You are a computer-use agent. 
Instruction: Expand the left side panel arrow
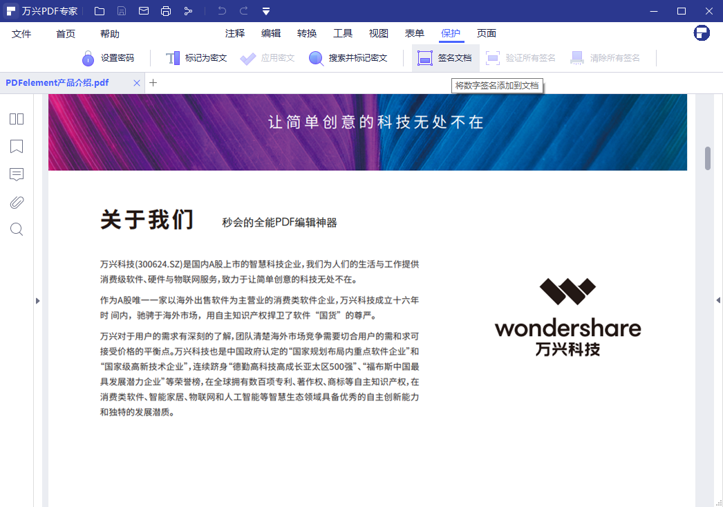[38, 301]
